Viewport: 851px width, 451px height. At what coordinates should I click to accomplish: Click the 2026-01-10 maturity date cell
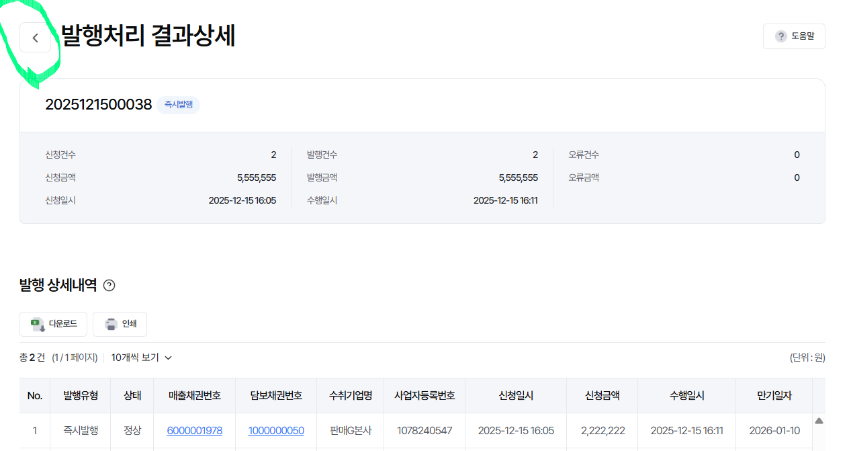pyautogui.click(x=774, y=431)
